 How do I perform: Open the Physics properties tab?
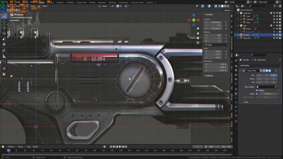[236, 102]
